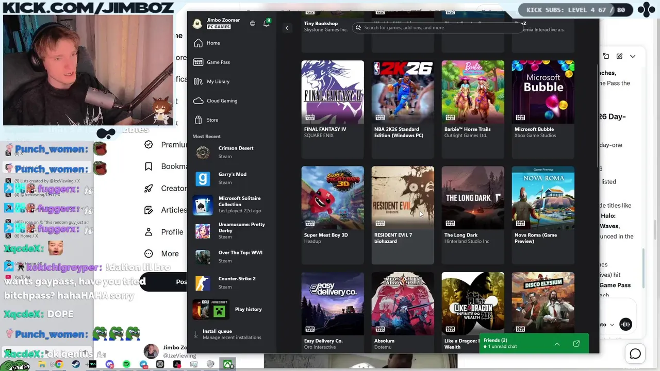660x371 pixels.
Task: Click the Jimbo Zoomer profile avatar
Action: (197, 24)
